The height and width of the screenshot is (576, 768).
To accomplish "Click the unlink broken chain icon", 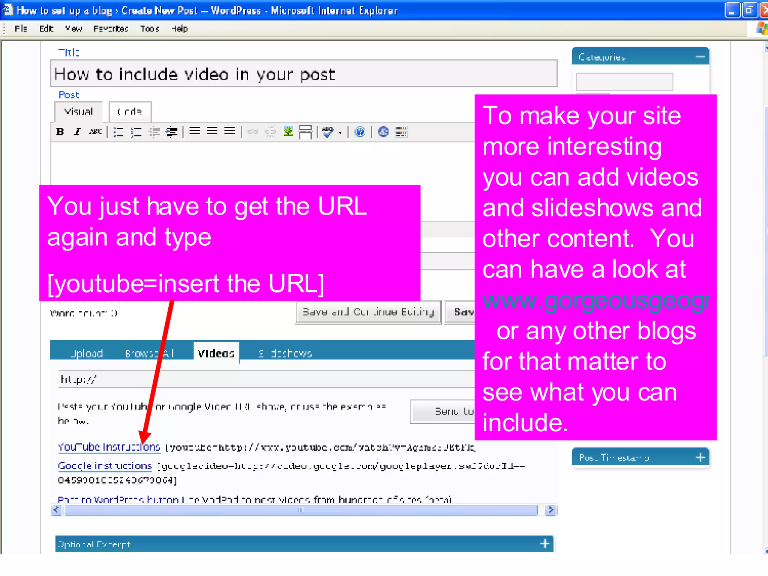I will point(270,132).
